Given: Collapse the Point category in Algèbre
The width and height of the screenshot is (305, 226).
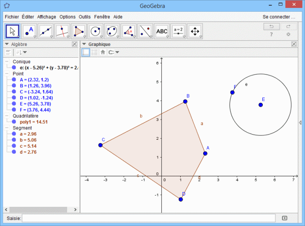Looking at the screenshot, I should point(7,74).
